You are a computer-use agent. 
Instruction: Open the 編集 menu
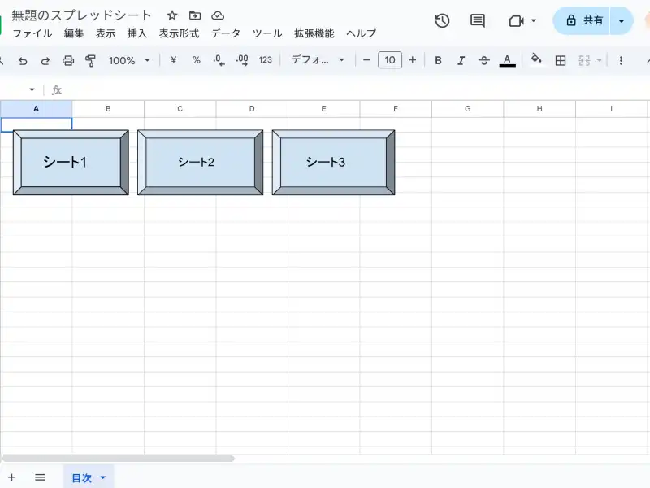click(74, 33)
